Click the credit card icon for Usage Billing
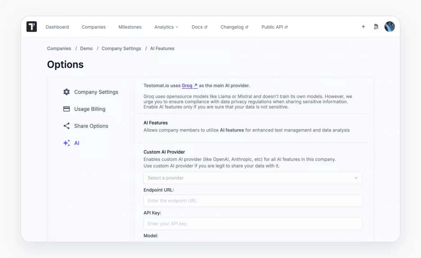The image size is (421, 258). point(66,109)
